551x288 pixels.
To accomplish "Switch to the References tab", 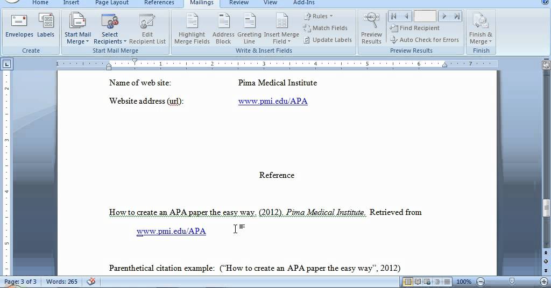I will point(159,3).
